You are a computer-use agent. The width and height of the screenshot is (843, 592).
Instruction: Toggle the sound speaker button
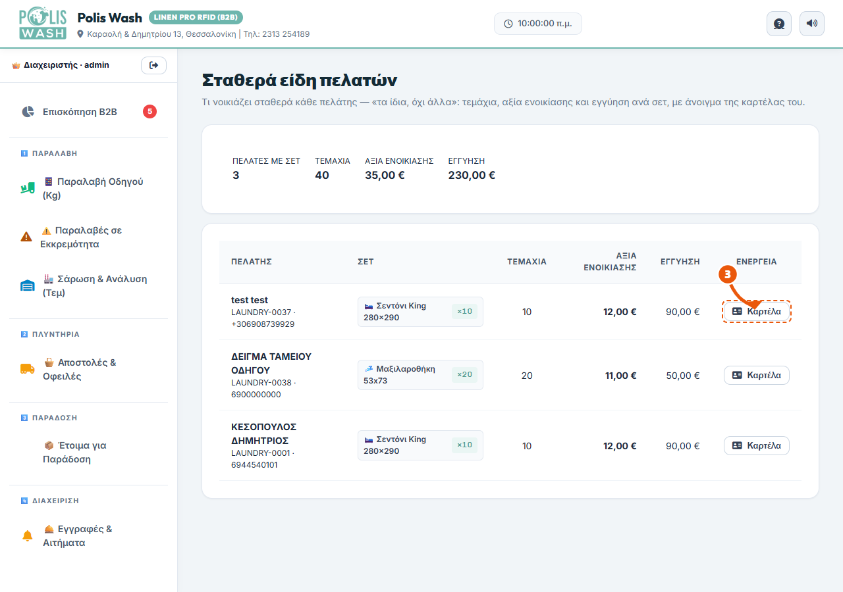[812, 24]
